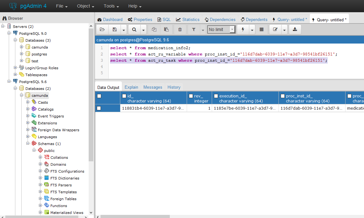364x218 pixels.
Task: Click SQL editor line 3 query text
Action: tap(219, 60)
